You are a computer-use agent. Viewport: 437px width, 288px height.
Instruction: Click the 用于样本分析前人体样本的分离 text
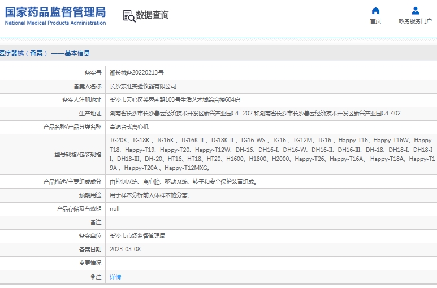point(149,195)
